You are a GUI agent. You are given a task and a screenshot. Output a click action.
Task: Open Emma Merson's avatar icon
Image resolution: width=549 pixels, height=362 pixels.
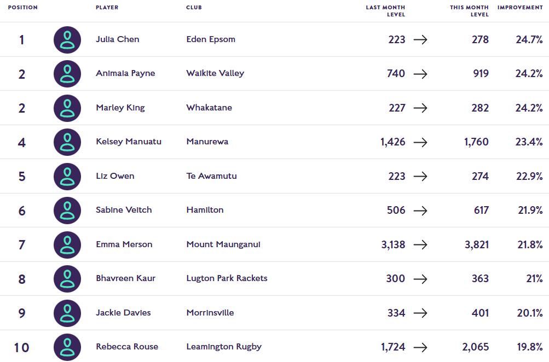point(67,245)
